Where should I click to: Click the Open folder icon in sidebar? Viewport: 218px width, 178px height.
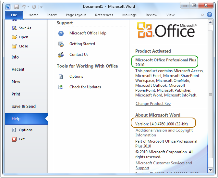(x=14, y=37)
